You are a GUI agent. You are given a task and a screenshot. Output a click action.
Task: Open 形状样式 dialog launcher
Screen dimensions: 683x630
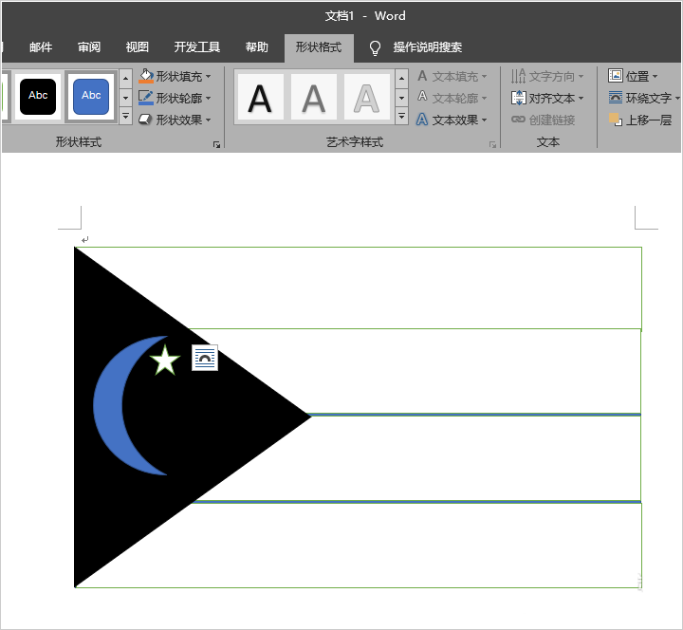(x=216, y=144)
